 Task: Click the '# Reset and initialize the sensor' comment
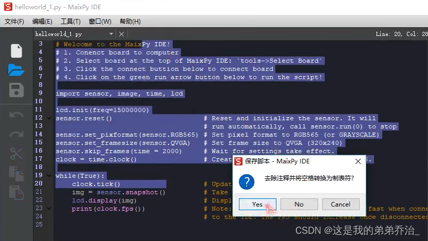coord(290,119)
